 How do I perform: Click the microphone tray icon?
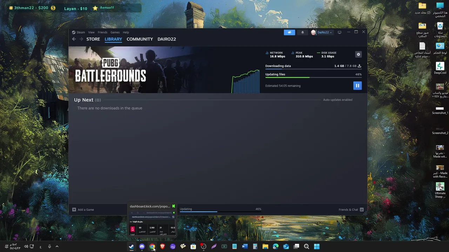(x=49, y=246)
